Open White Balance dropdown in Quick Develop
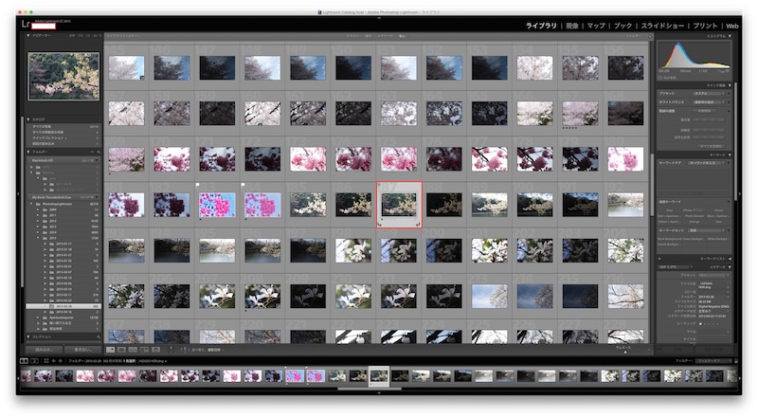This screenshot has height=418, width=758. [x=709, y=102]
